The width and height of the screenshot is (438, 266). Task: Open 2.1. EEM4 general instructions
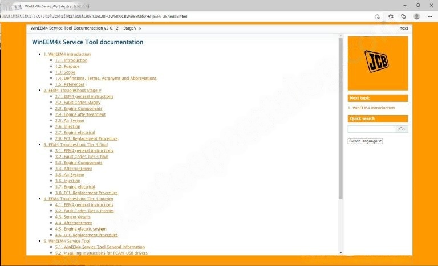coord(84,96)
